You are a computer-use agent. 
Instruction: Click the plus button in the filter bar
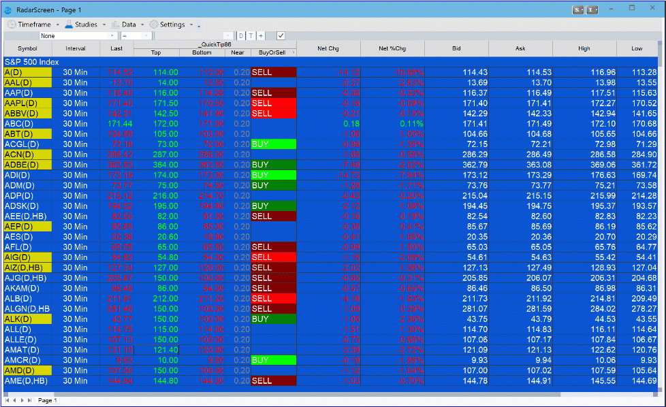261,35
